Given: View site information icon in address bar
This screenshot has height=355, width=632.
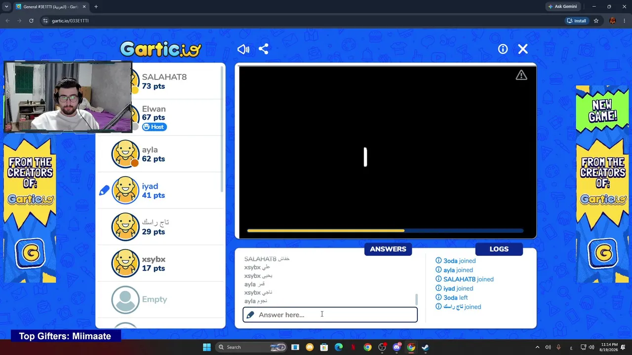Looking at the screenshot, I should click(45, 21).
